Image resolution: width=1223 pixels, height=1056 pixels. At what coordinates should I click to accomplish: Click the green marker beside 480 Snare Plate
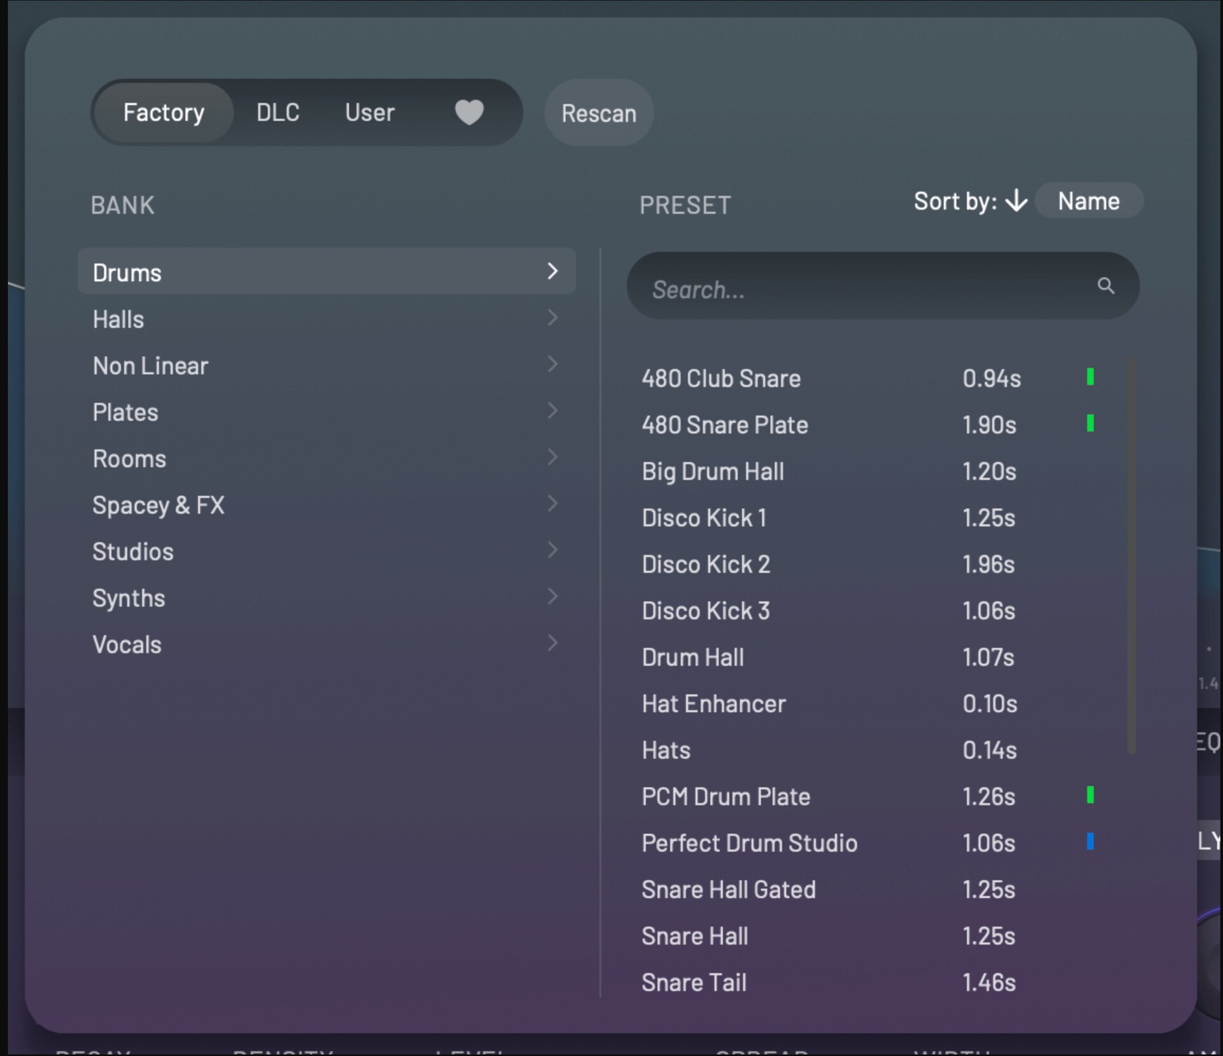coord(1090,424)
